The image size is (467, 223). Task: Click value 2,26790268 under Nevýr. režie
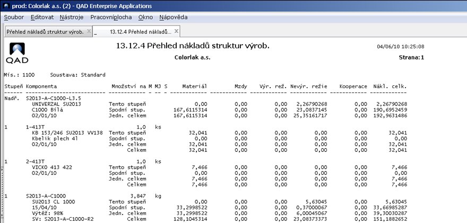pyautogui.click(x=312, y=104)
